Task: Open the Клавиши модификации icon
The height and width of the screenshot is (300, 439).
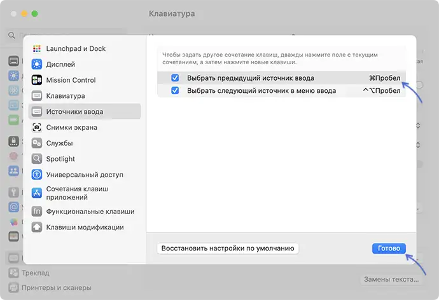Action: [x=37, y=228]
